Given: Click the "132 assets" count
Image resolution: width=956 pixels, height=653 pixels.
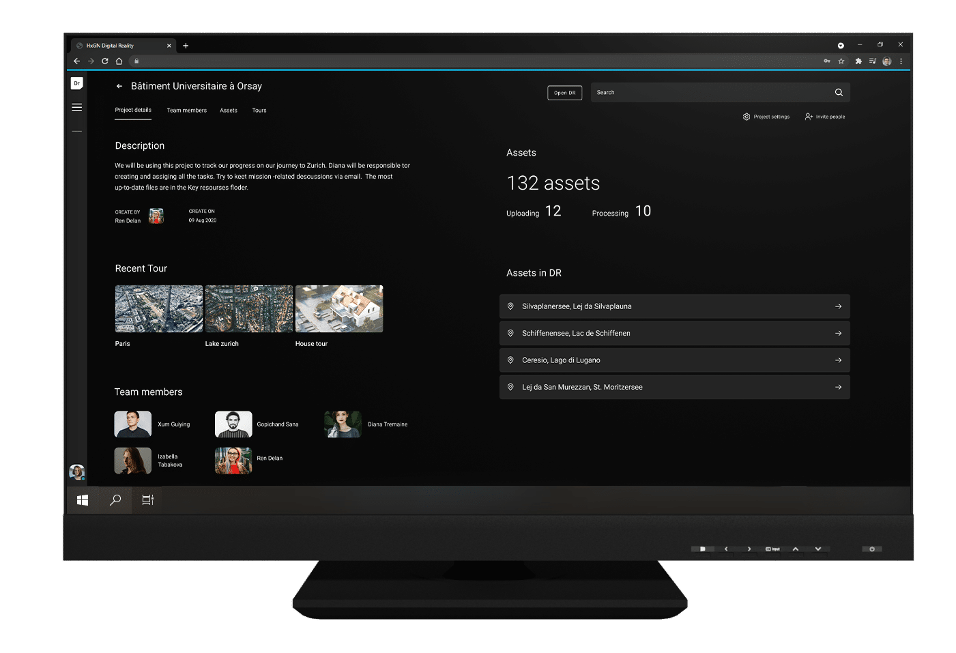Looking at the screenshot, I should (553, 184).
